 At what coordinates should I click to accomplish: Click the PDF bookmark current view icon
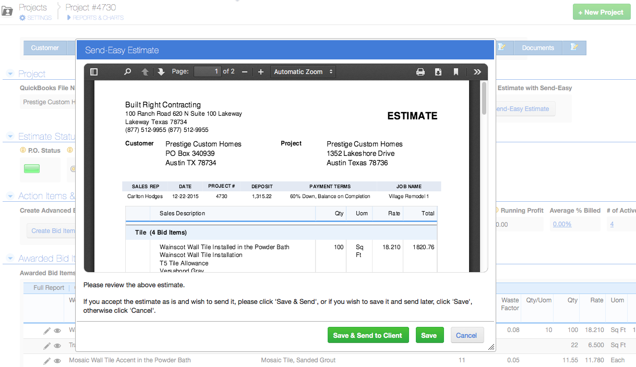[456, 72]
